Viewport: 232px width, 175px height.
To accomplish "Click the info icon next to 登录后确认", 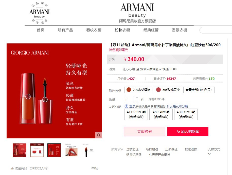I will (x=126, y=106).
